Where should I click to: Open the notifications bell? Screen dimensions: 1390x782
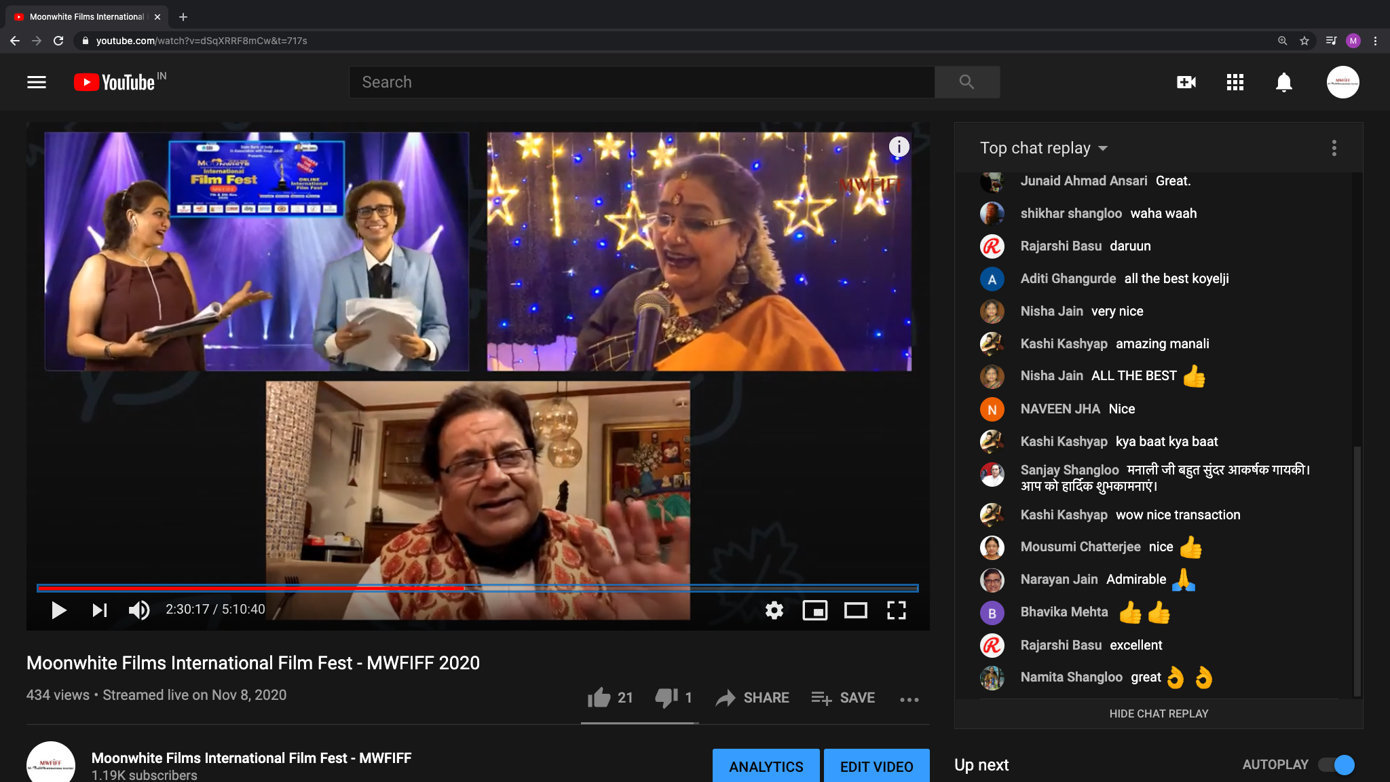coord(1284,82)
